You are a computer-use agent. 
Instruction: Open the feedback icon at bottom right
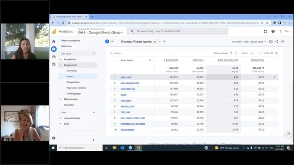(288, 134)
